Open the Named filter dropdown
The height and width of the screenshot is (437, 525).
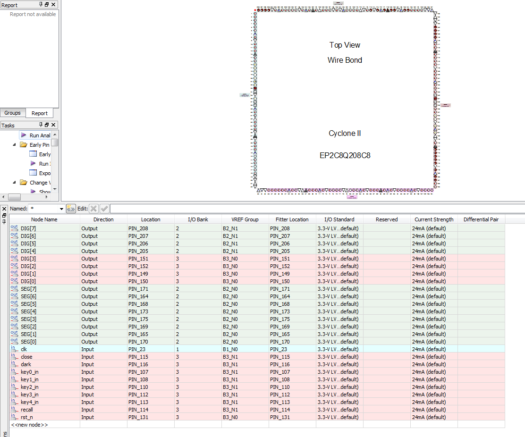click(x=61, y=209)
